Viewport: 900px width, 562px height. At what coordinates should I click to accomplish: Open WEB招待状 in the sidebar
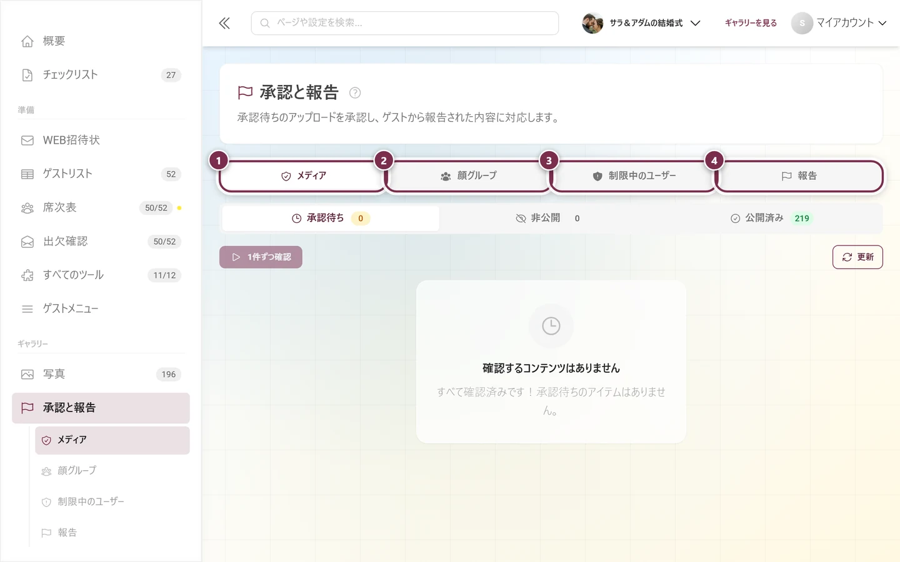coord(101,140)
